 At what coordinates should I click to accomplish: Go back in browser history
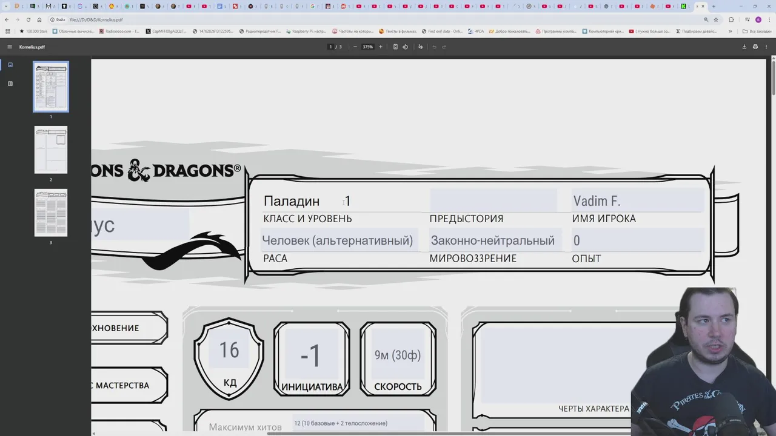point(7,19)
